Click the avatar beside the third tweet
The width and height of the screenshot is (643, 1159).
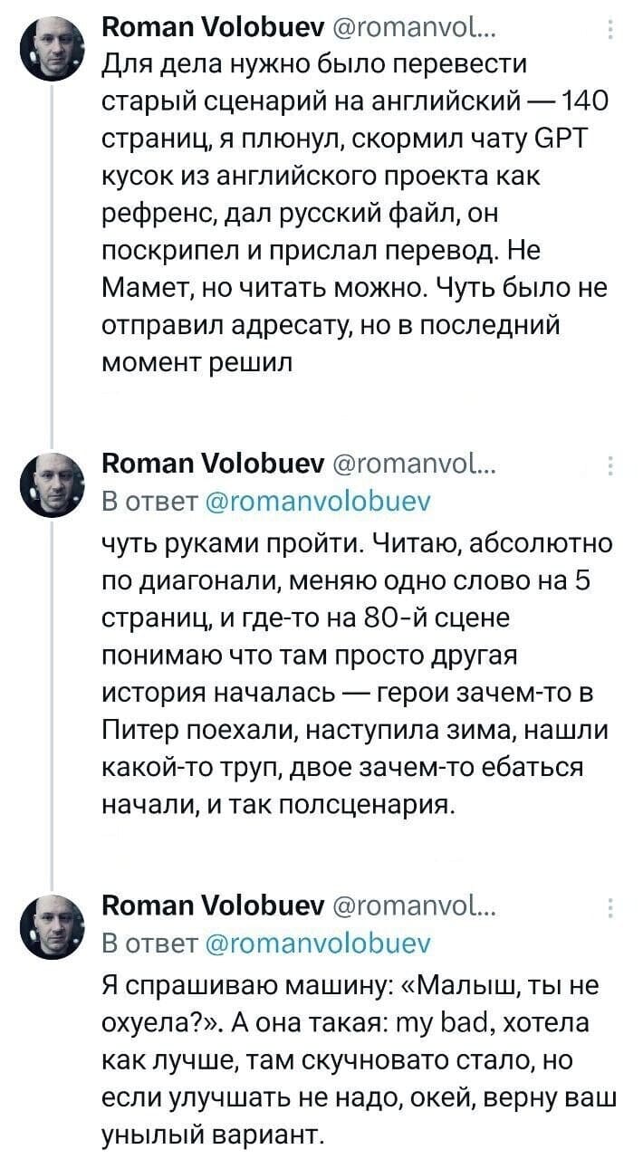(x=52, y=922)
